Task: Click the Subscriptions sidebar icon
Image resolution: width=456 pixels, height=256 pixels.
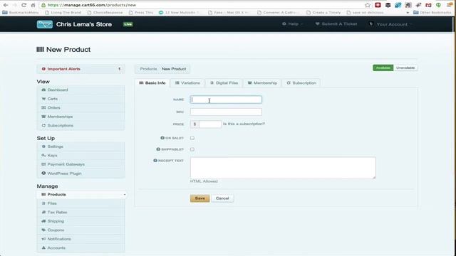Action: 43,125
